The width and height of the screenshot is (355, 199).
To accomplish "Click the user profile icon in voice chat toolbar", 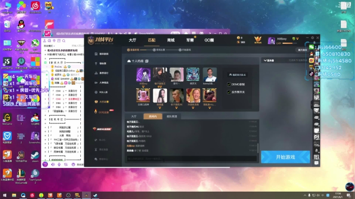I will (x=44, y=41).
